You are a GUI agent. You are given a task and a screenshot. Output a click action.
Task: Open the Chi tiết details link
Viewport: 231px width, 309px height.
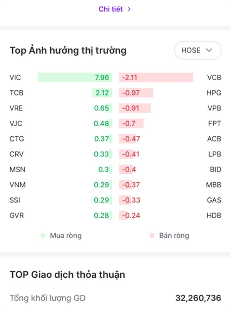coord(111,9)
